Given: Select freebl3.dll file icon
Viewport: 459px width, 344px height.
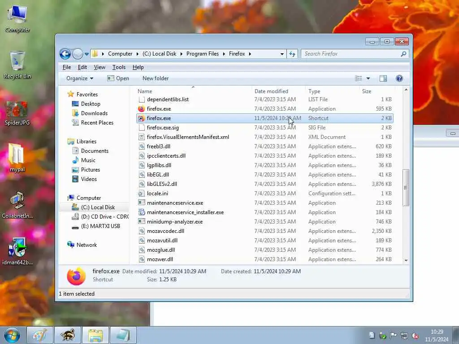Looking at the screenshot, I should (141, 146).
